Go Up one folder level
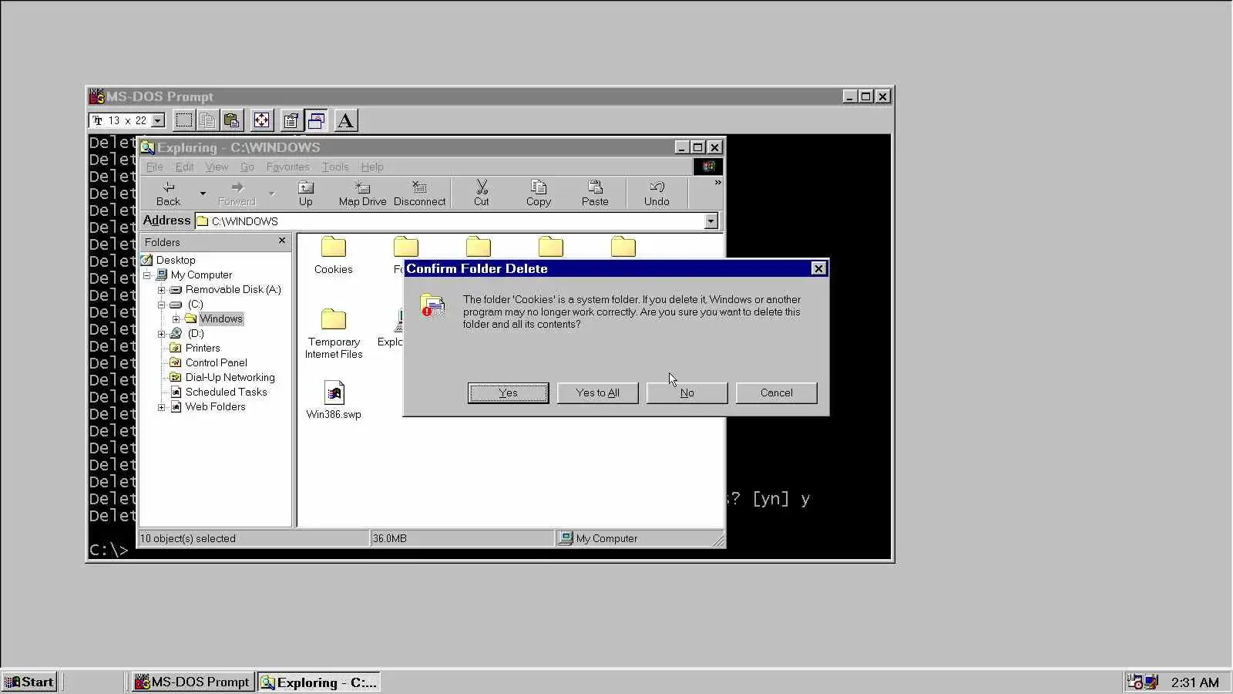Viewport: 1233px width, 694px height. tap(306, 194)
